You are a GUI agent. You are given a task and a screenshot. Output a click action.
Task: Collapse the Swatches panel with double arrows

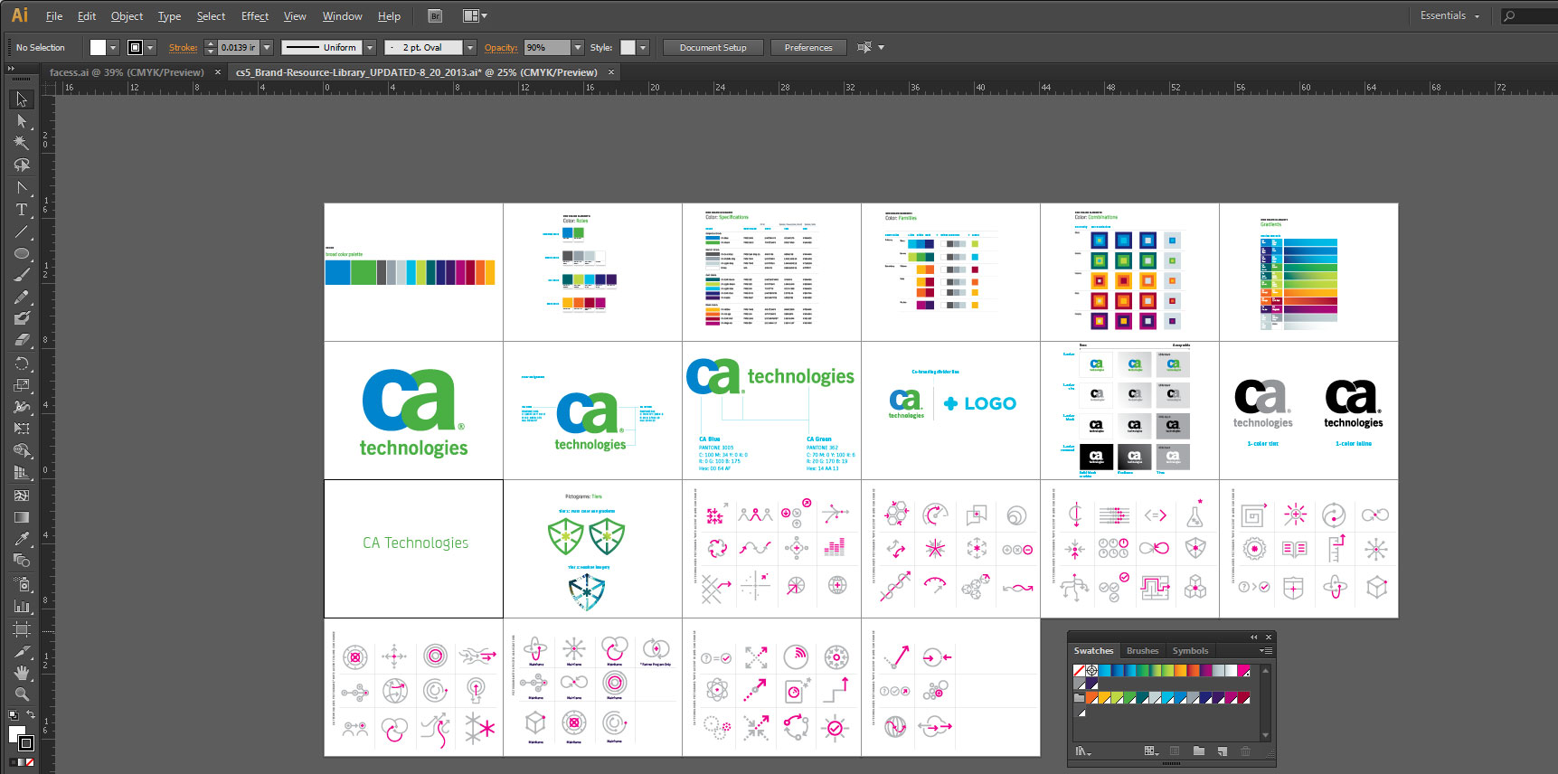click(x=1253, y=637)
